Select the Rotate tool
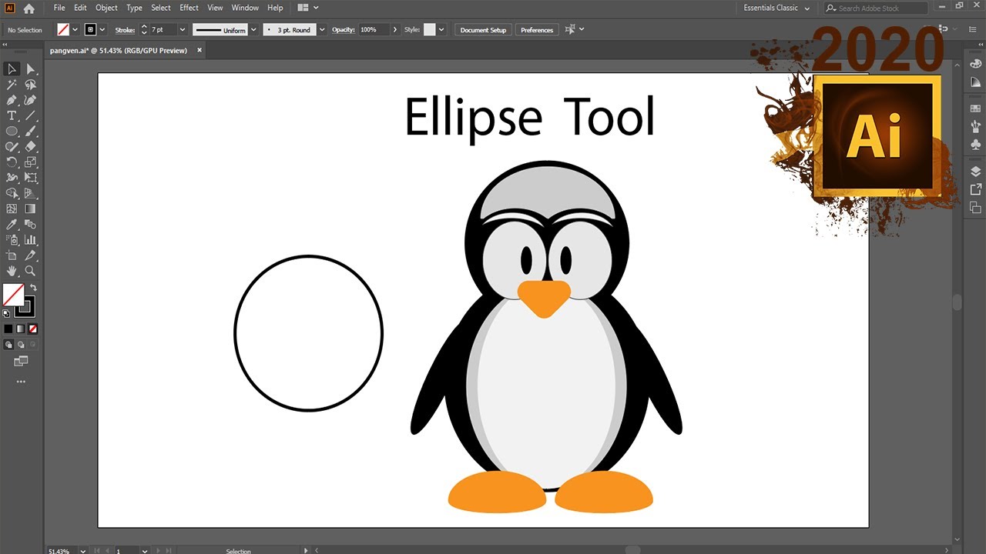 [x=12, y=162]
